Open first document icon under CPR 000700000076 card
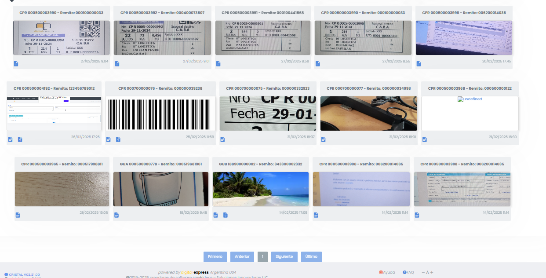 [x=108, y=139]
